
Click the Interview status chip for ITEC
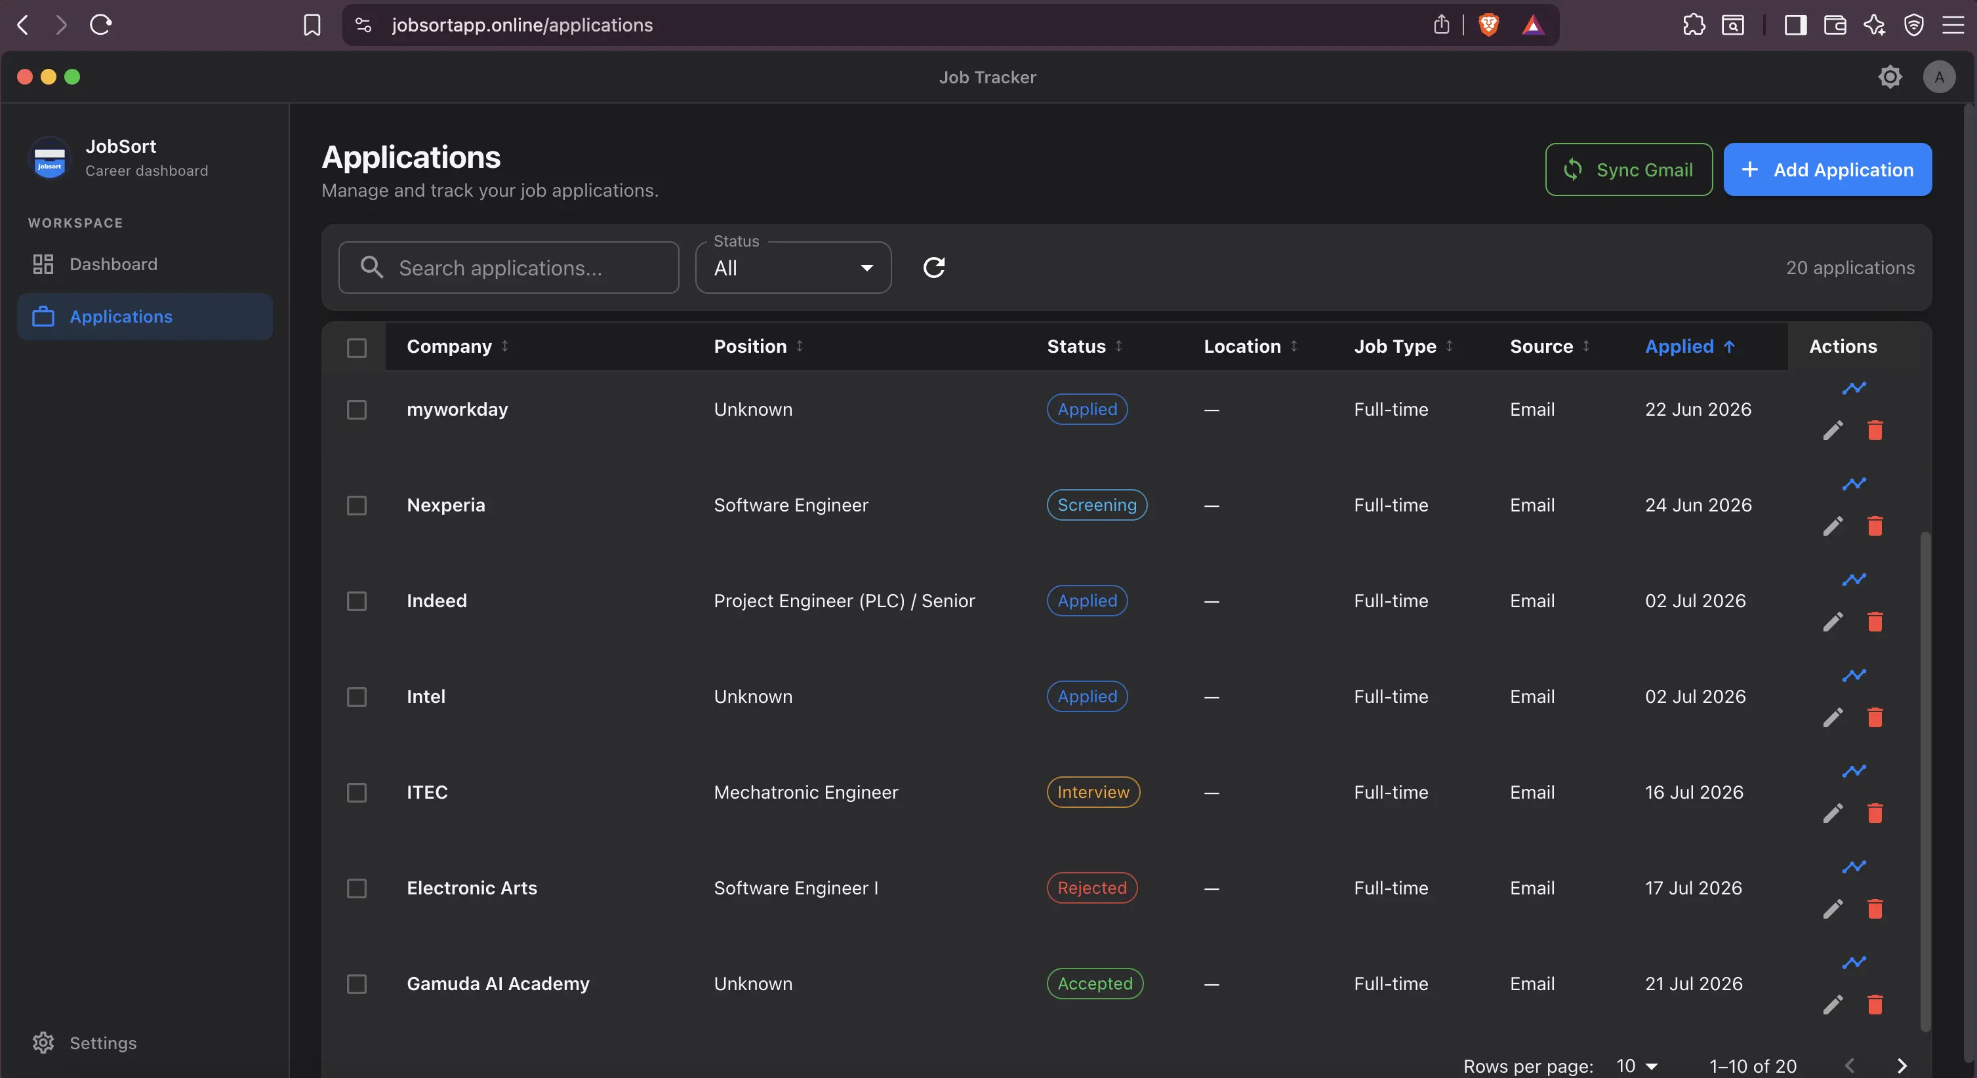[x=1093, y=793]
